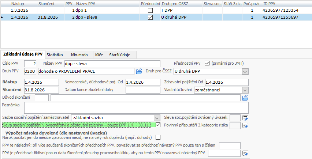Expand Druh pro ČSSZ dropdown

245,71
